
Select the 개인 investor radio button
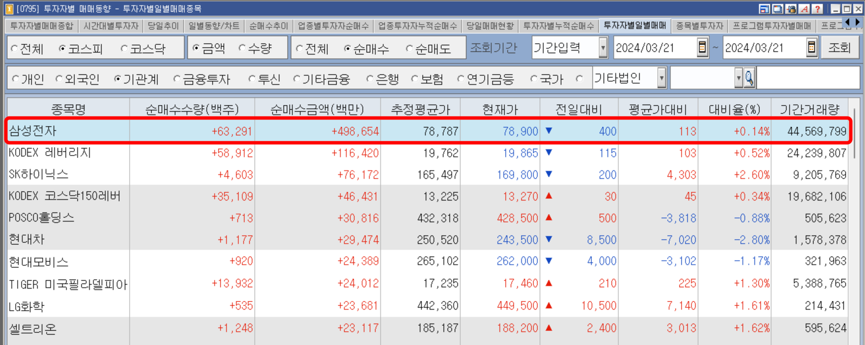(x=16, y=79)
